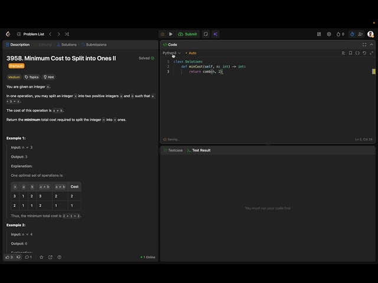Collapse the Code panel with chevron
Image resolution: width=378 pixels, height=283 pixels.
pyautogui.click(x=372, y=45)
